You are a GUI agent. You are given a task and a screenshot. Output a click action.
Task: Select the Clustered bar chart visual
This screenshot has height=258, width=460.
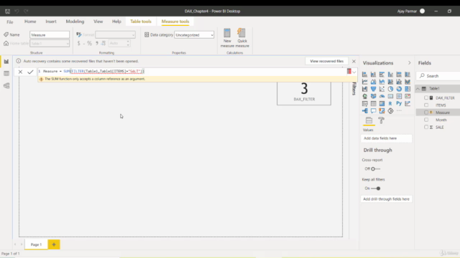pos(382,75)
